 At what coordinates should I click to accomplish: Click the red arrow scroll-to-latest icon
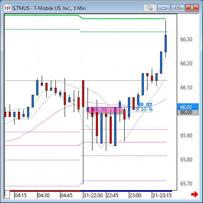pyautogui.click(x=195, y=194)
